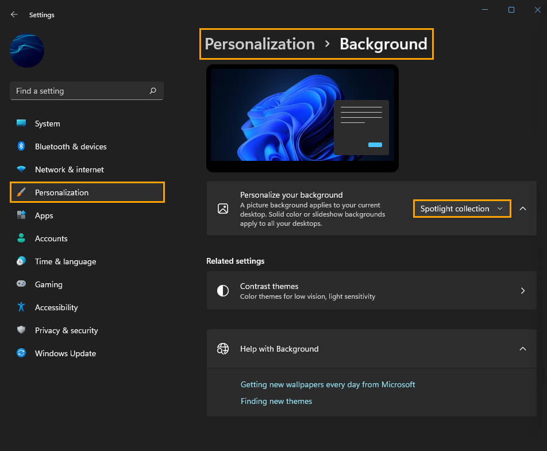Image resolution: width=547 pixels, height=451 pixels.
Task: Open Accounts settings
Action: (87, 238)
